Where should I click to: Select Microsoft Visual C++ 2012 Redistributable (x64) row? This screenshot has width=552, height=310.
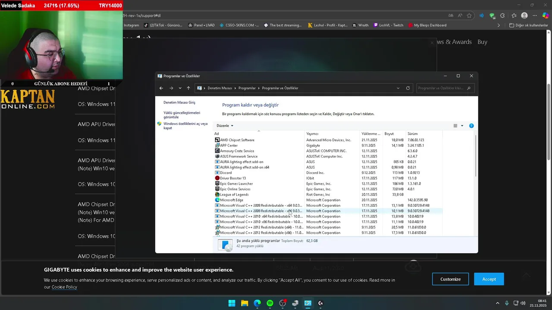click(328, 227)
